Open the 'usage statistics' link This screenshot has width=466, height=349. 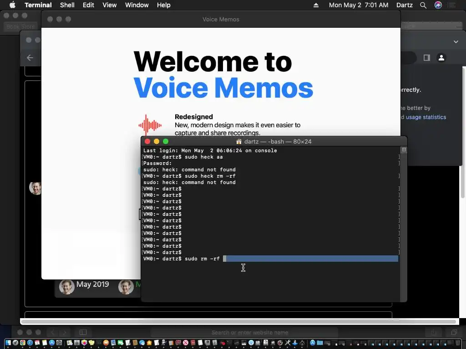(426, 117)
